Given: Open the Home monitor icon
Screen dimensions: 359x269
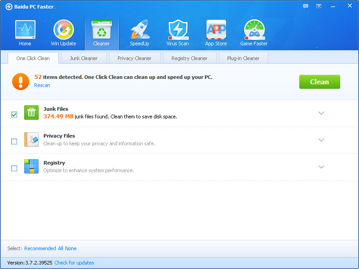Looking at the screenshot, I should tap(25, 30).
